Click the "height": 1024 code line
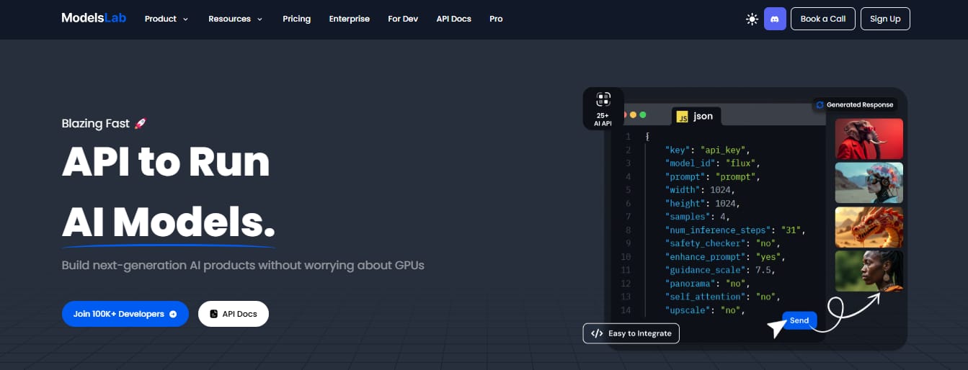 [x=703, y=204]
